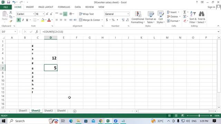Toggle Bold formatting

click(x=18, y=20)
